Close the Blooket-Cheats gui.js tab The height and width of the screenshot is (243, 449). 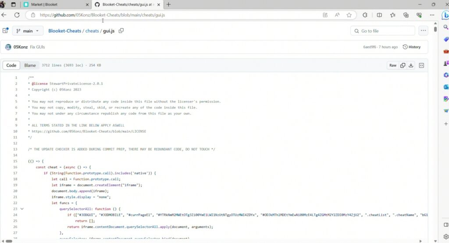coord(158,4)
